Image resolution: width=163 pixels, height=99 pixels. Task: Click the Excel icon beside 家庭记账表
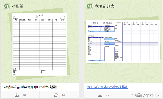pos(90,6)
